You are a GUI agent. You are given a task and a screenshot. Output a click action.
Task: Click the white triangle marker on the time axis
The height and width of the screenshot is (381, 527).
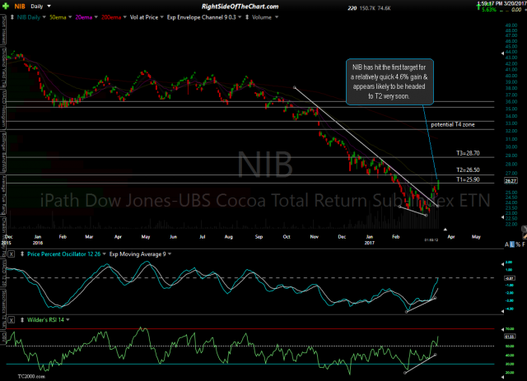pyautogui.click(x=445, y=230)
